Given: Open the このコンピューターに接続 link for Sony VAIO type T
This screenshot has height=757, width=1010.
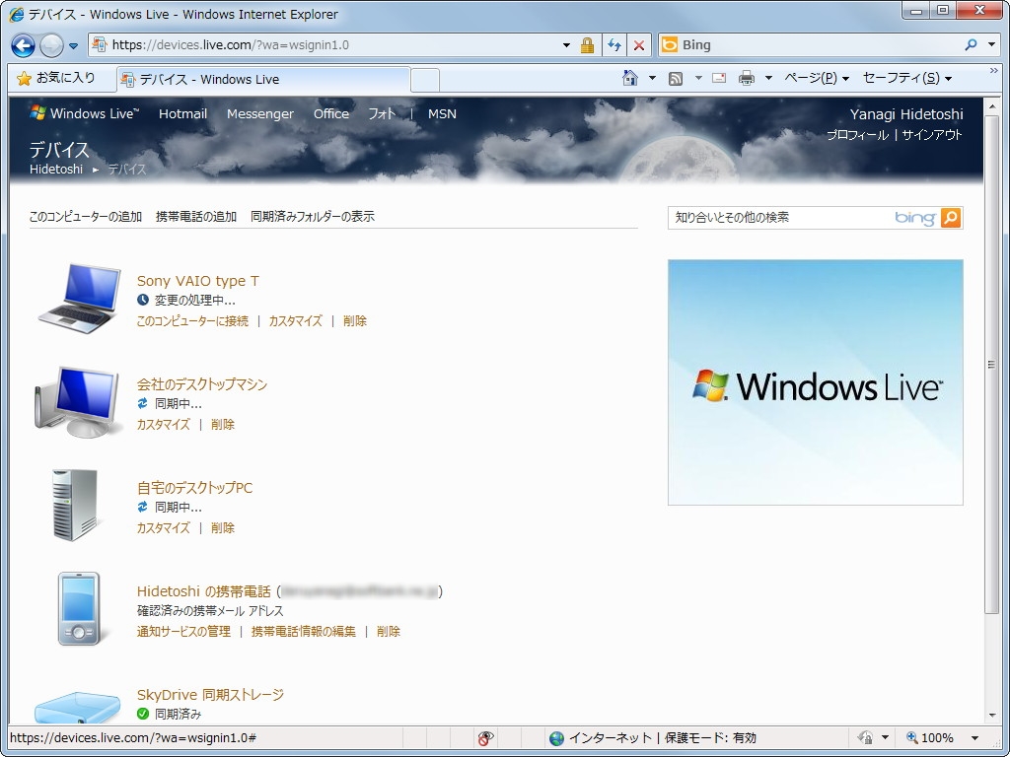Looking at the screenshot, I should [x=190, y=320].
